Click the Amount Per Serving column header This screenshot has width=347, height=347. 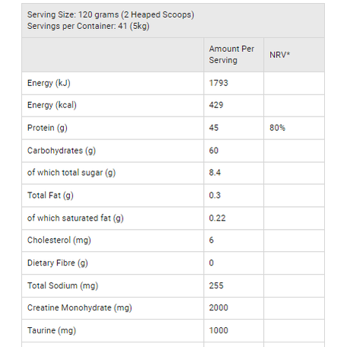pos(231,55)
